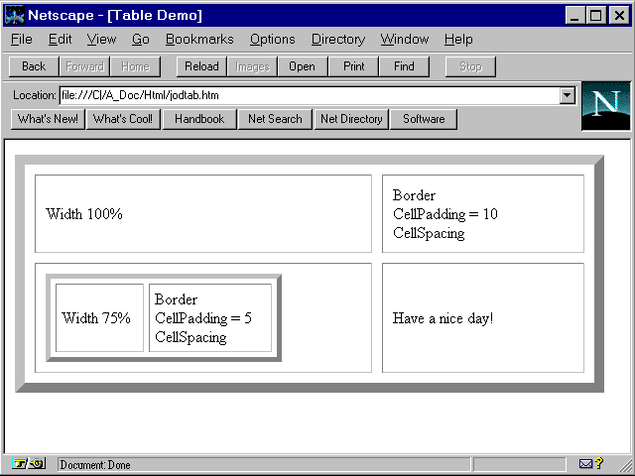Click the Netscape window system menu icon
The width and height of the screenshot is (635, 476).
[15, 15]
